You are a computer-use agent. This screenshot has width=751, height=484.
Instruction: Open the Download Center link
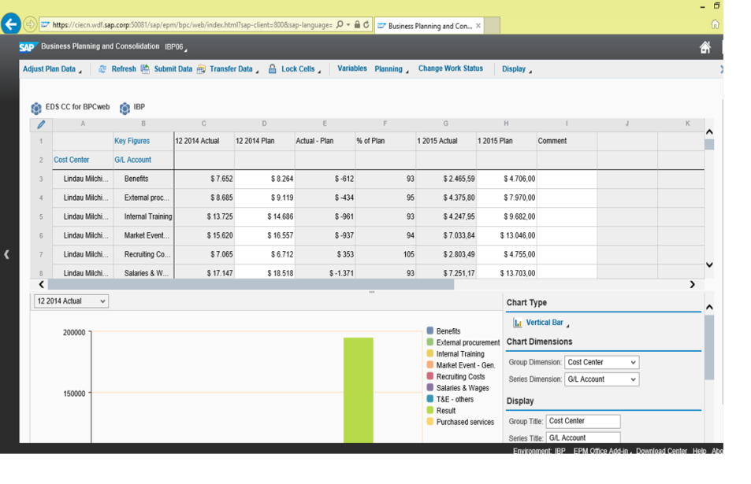tap(661, 450)
